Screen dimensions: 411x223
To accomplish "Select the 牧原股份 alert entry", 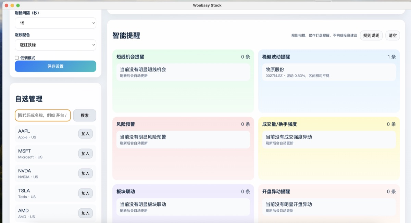I will coord(329,72).
